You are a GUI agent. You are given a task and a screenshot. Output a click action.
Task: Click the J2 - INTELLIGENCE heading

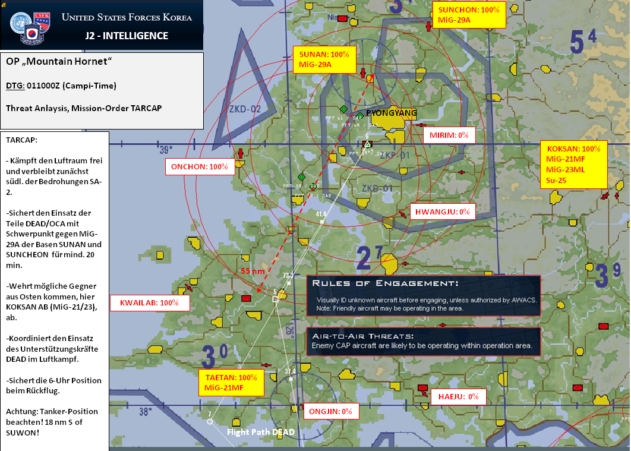click(127, 36)
